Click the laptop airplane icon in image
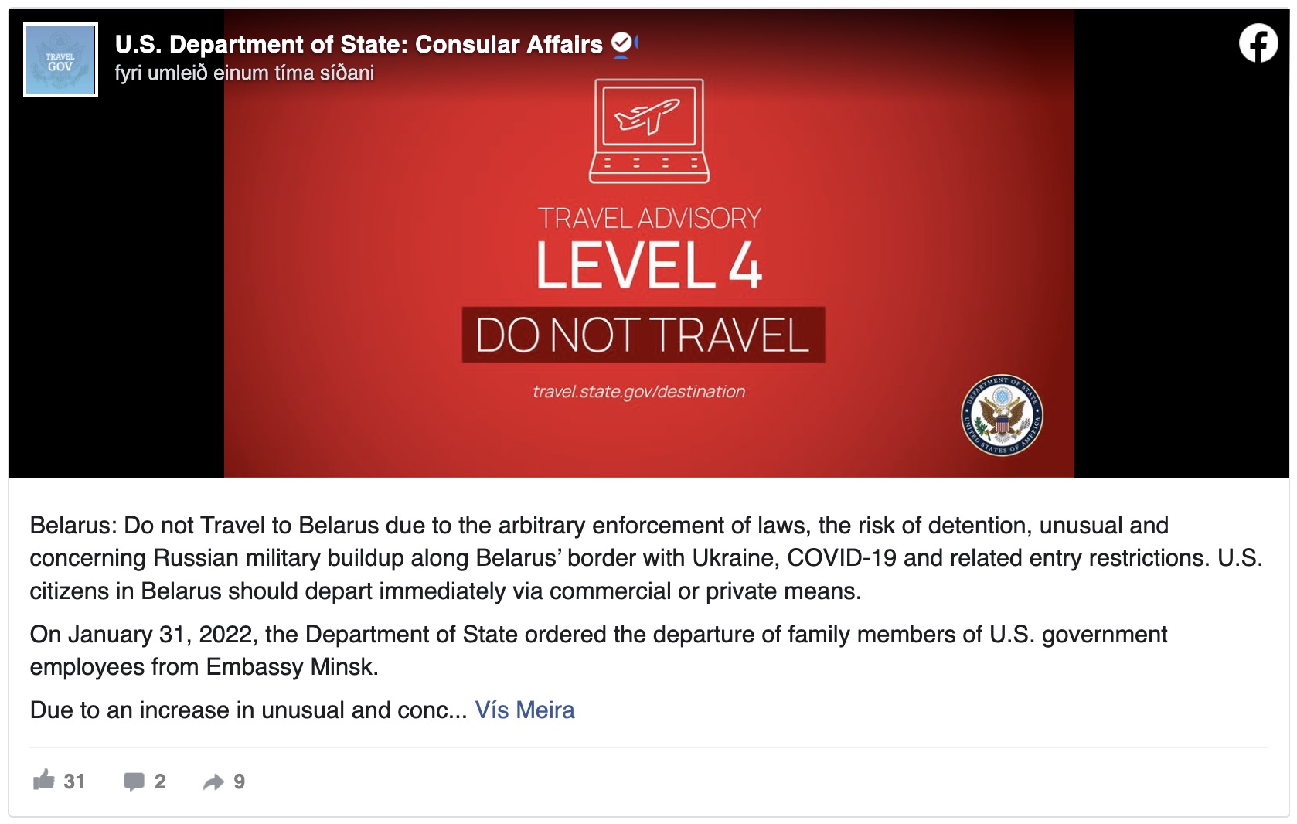 click(x=648, y=131)
